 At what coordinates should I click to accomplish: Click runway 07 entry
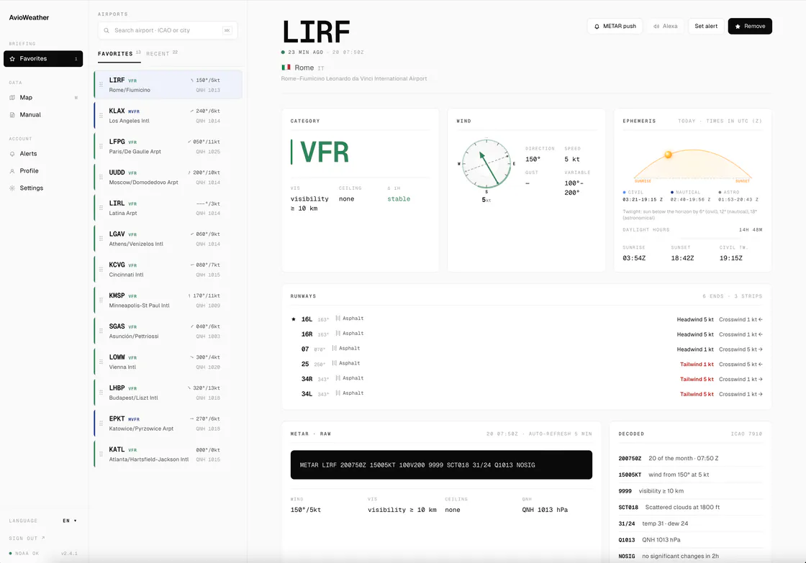(526, 349)
